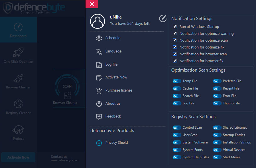Turn off the Installation Strings toggle
Viewport: 256px width, 168px height.
click(x=217, y=142)
